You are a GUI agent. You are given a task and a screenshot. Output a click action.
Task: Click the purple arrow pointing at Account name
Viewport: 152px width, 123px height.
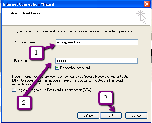pyautogui.click(x=50, y=46)
